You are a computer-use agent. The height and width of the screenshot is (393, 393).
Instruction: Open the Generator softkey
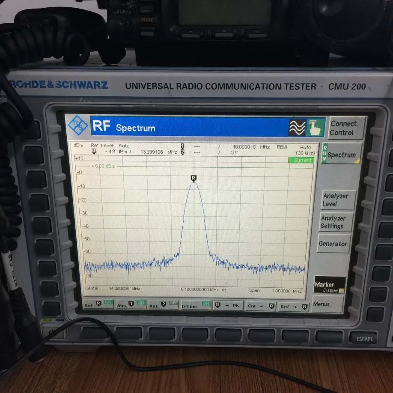point(333,244)
